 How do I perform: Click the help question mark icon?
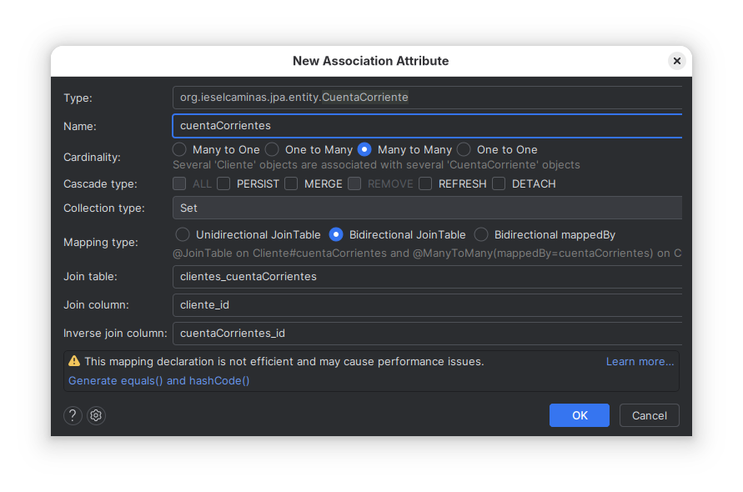click(73, 415)
